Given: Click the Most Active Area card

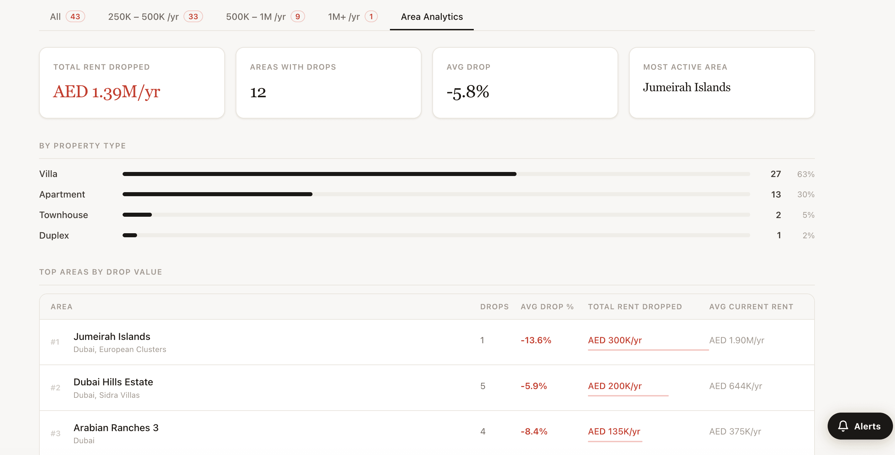Looking at the screenshot, I should click(x=722, y=82).
